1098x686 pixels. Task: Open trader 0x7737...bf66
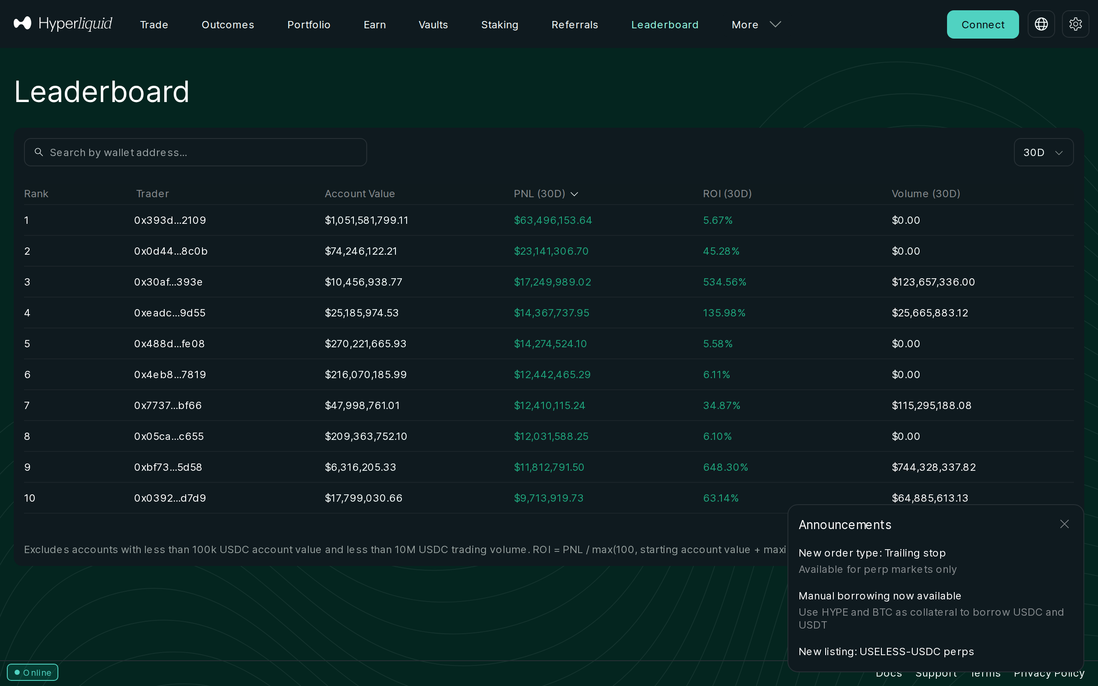(167, 405)
